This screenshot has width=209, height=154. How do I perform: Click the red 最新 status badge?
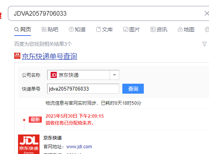pos(35,120)
